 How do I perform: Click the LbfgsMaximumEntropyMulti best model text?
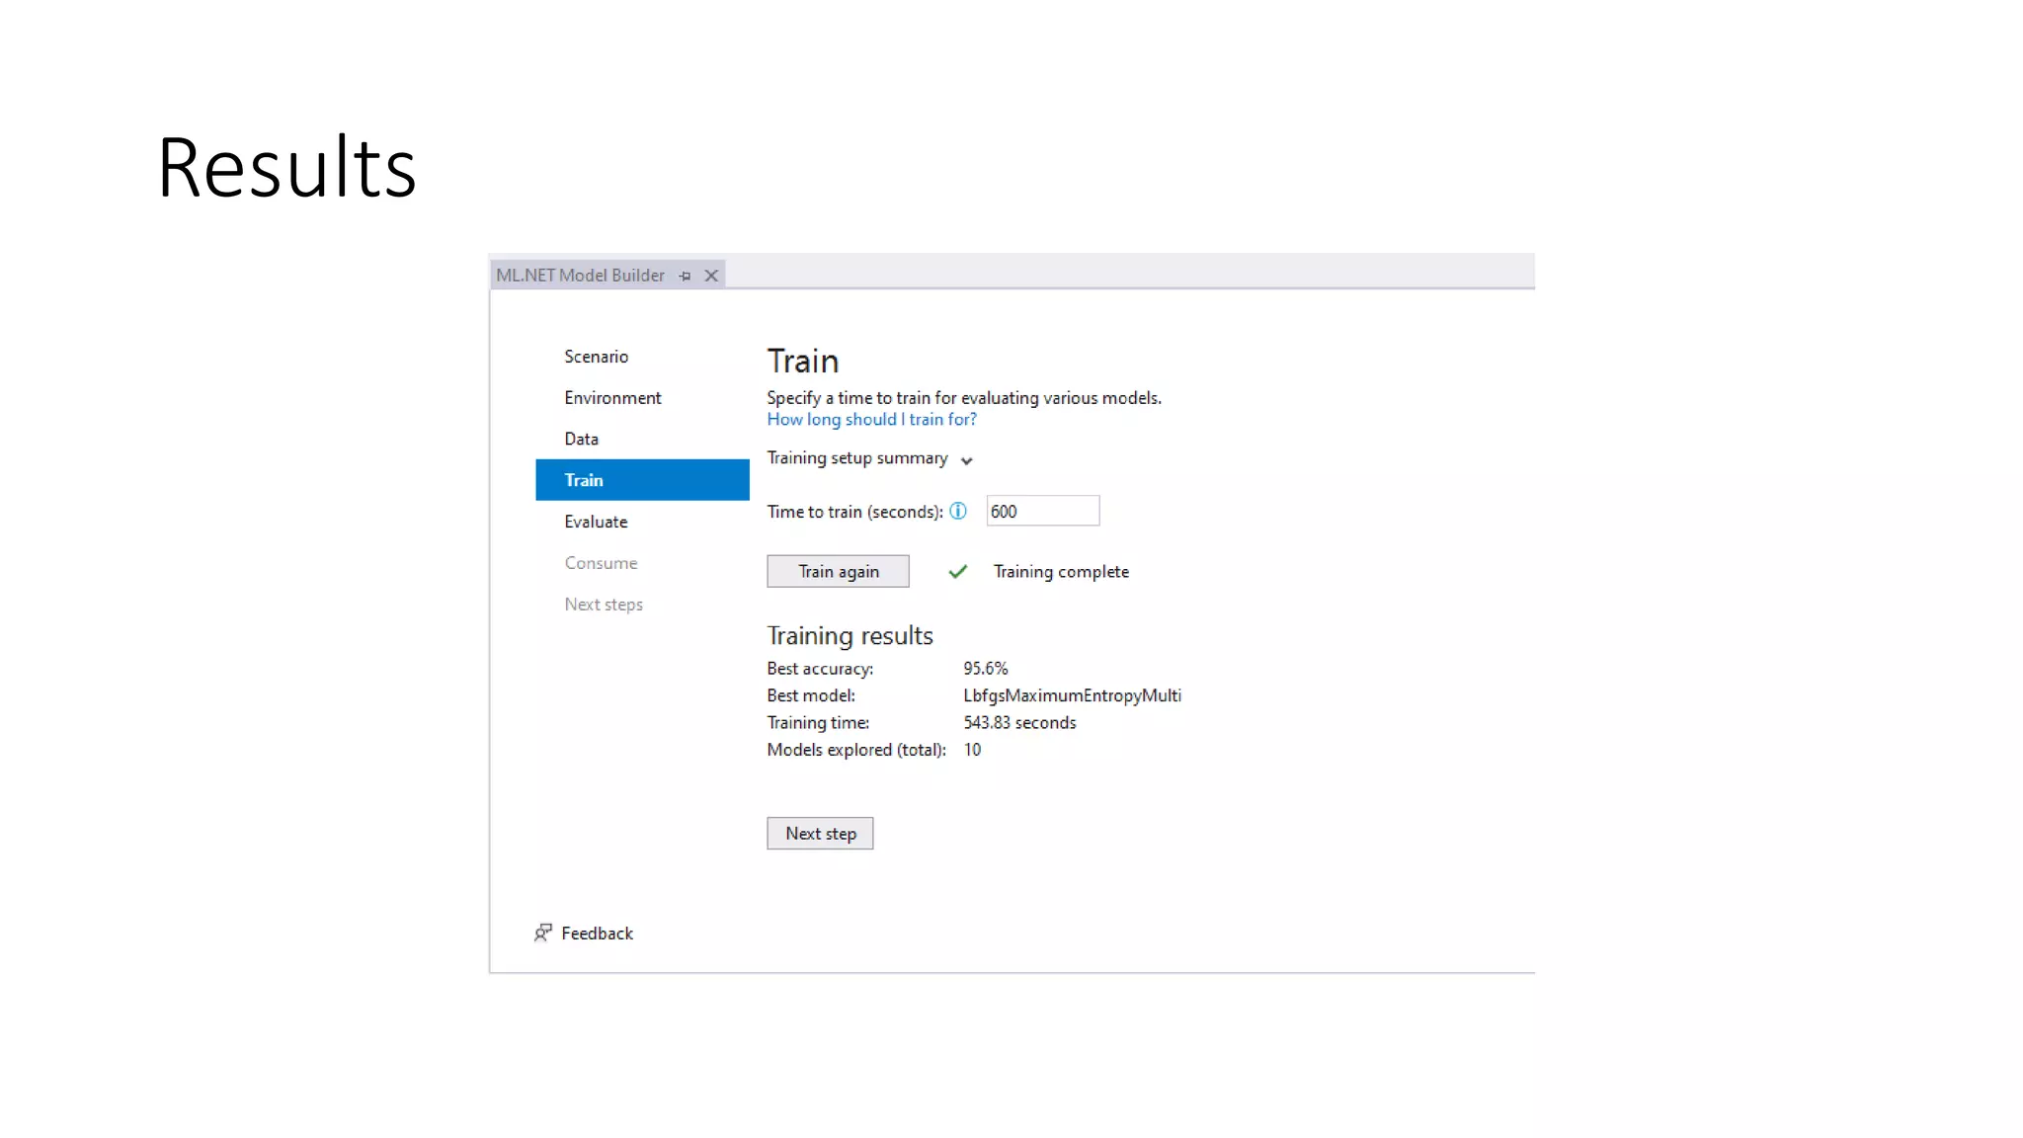1072,695
